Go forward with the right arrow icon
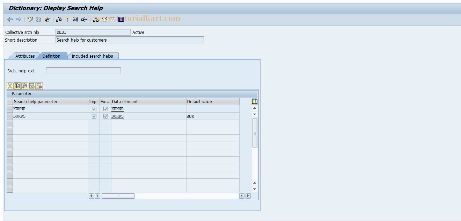 (19, 20)
